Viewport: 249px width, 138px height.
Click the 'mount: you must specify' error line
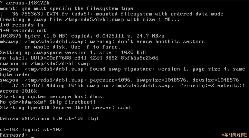(67, 8)
